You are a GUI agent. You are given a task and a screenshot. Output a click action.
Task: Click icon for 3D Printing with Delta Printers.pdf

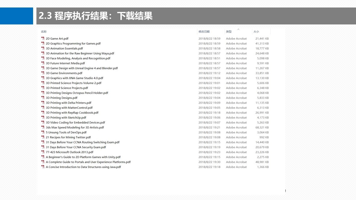point(43,103)
